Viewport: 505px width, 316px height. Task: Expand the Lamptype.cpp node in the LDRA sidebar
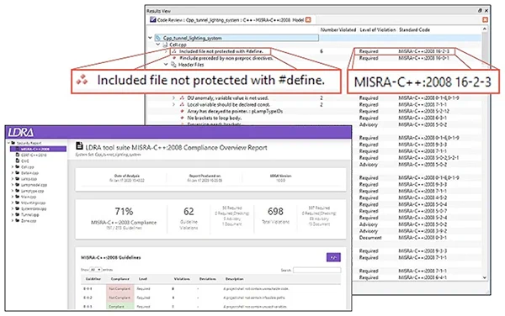pos(13,191)
